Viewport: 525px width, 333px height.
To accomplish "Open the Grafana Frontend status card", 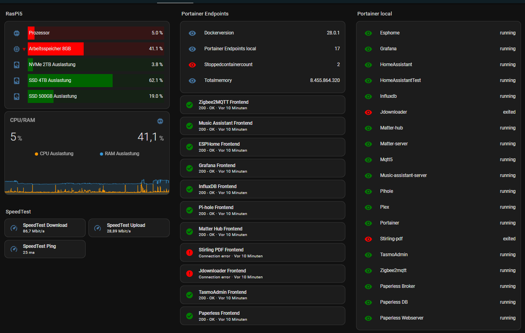I will click(x=262, y=168).
